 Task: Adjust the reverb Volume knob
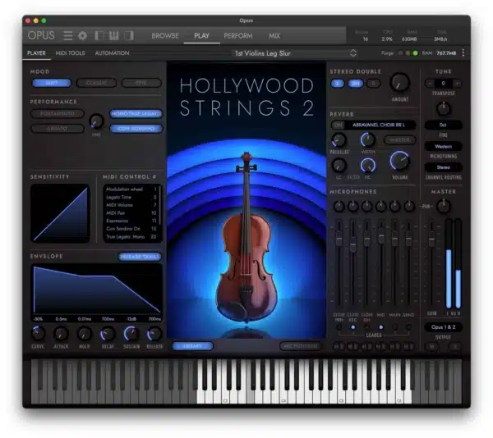tap(399, 161)
